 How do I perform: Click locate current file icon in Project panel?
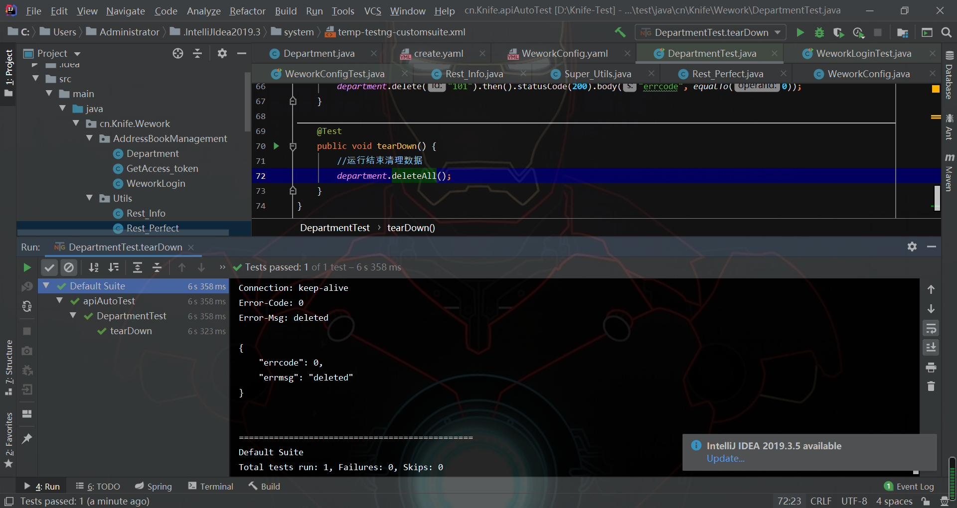tap(178, 53)
